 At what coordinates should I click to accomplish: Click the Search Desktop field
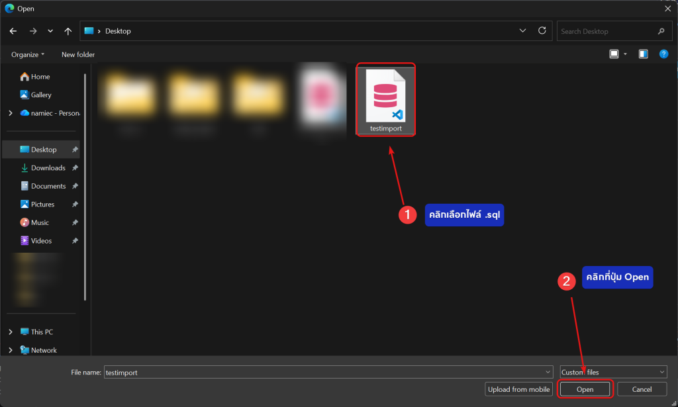[606, 31]
